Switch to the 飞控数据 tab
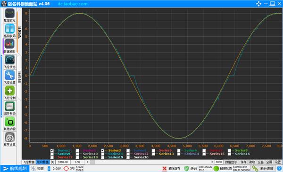 tap(29, 162)
